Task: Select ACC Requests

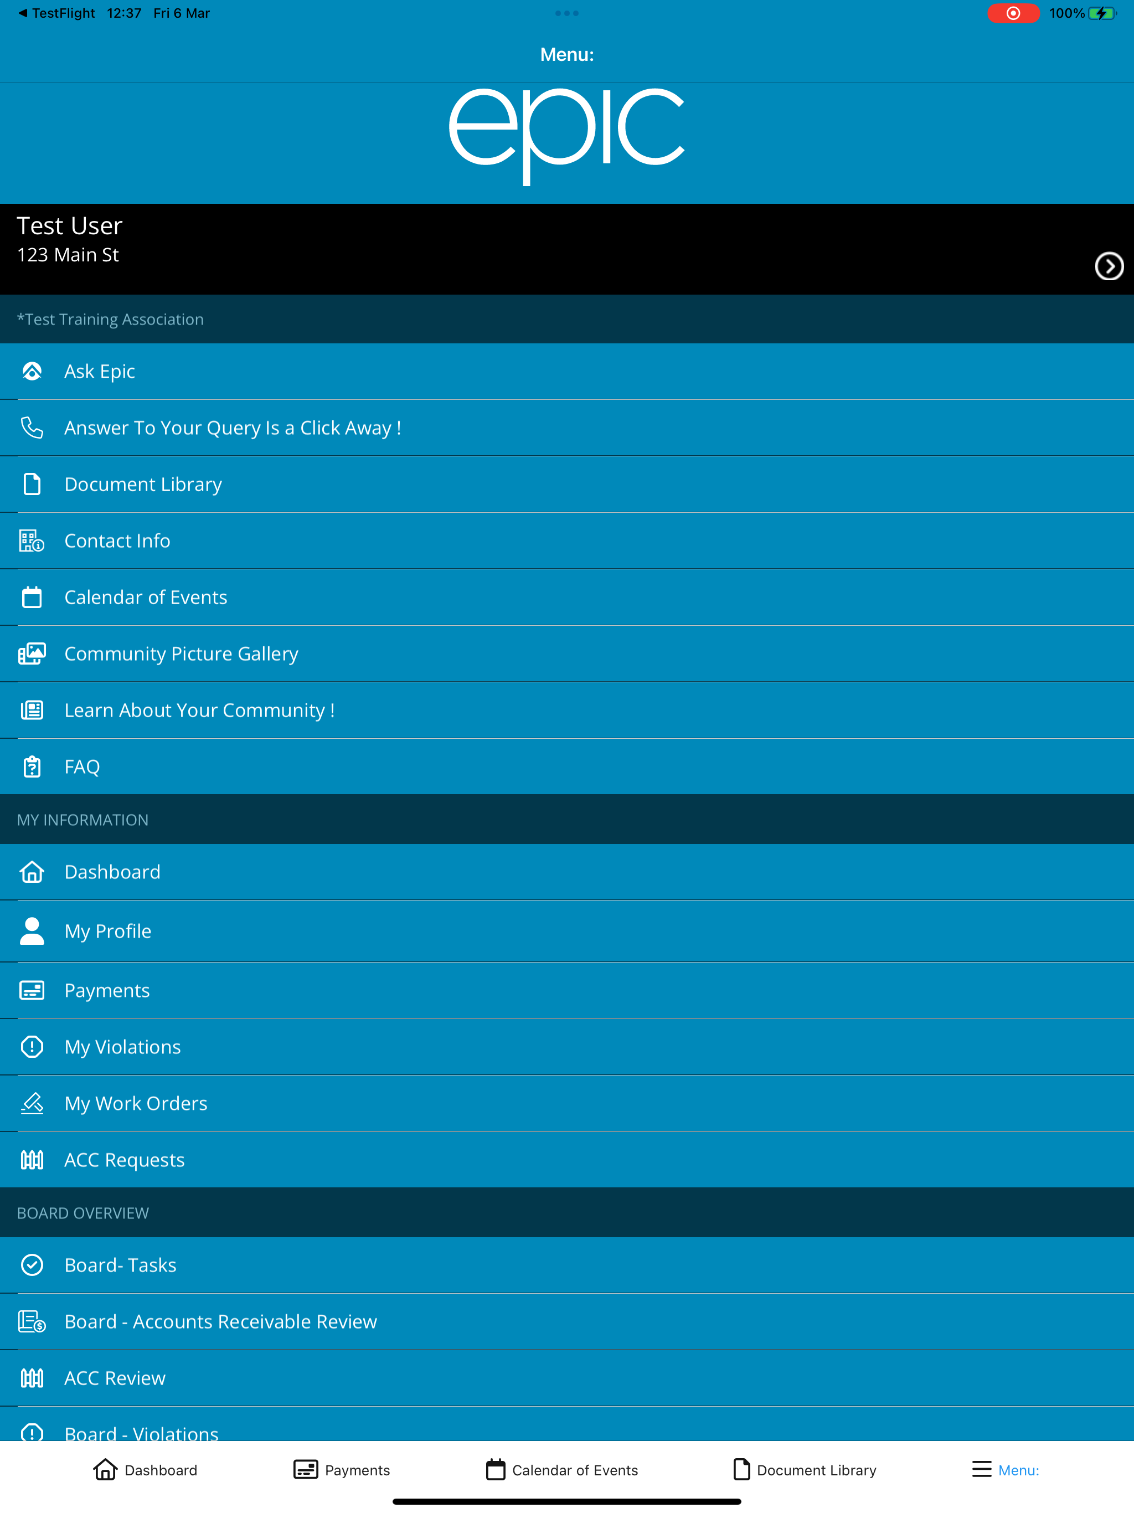Action: pyautogui.click(x=567, y=1160)
